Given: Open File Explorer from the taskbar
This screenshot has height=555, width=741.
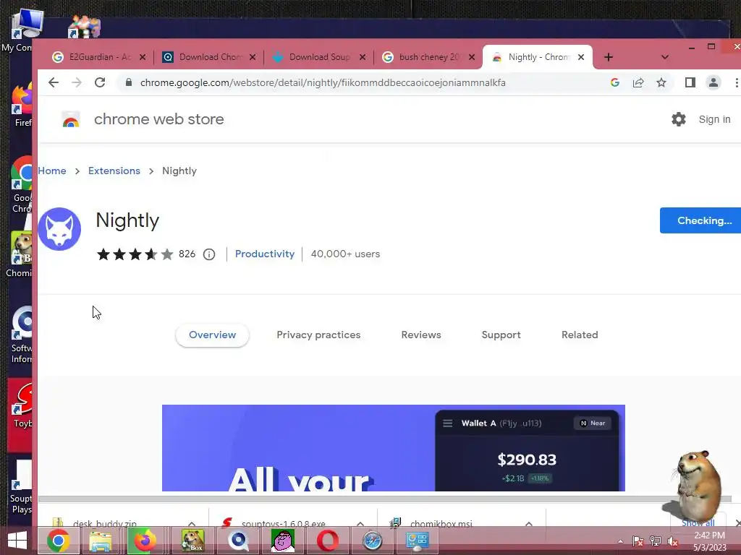Looking at the screenshot, I should [x=101, y=541].
